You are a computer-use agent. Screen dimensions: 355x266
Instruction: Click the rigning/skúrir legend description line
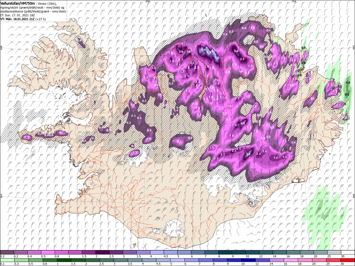coord(32,7)
